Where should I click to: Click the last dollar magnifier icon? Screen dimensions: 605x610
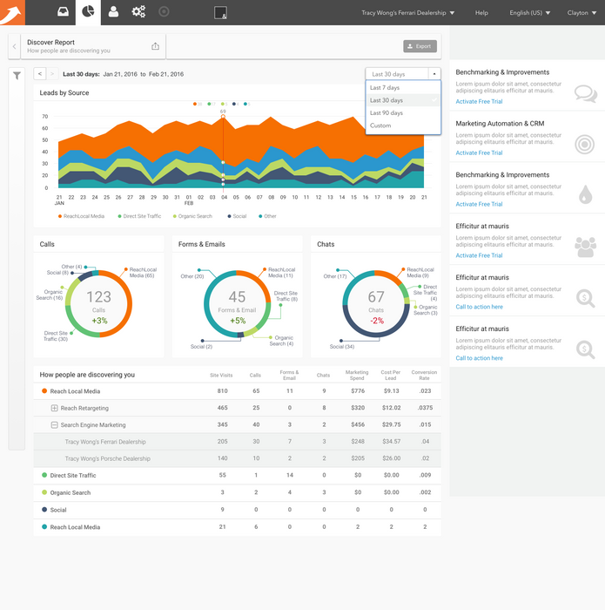(x=586, y=349)
